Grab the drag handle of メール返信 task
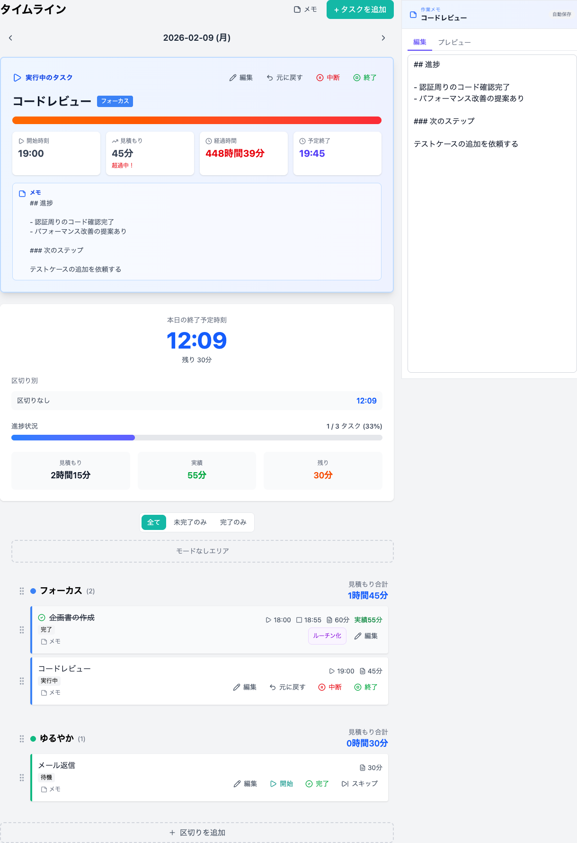577x843 pixels. pos(22,778)
